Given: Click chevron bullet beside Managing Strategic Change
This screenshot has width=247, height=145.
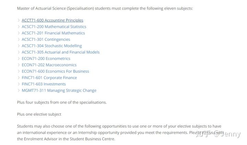Looking at the screenshot, I should click(x=19, y=90).
